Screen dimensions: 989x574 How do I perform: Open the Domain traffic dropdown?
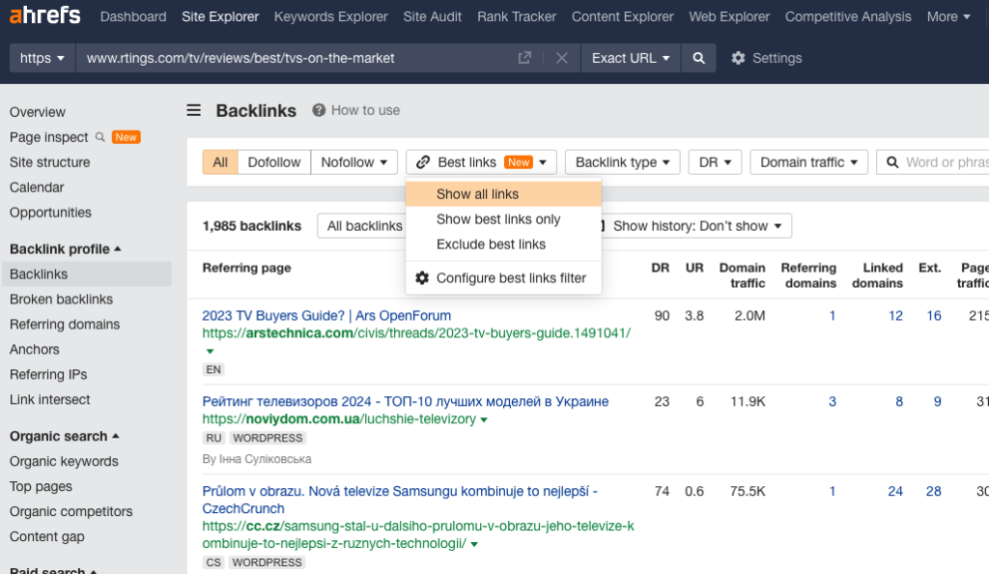[x=808, y=162]
